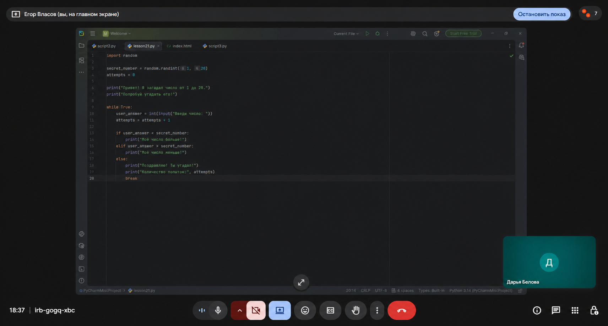Toggle the screen presentation button
Screen dimensions: 608x326
pos(279,310)
